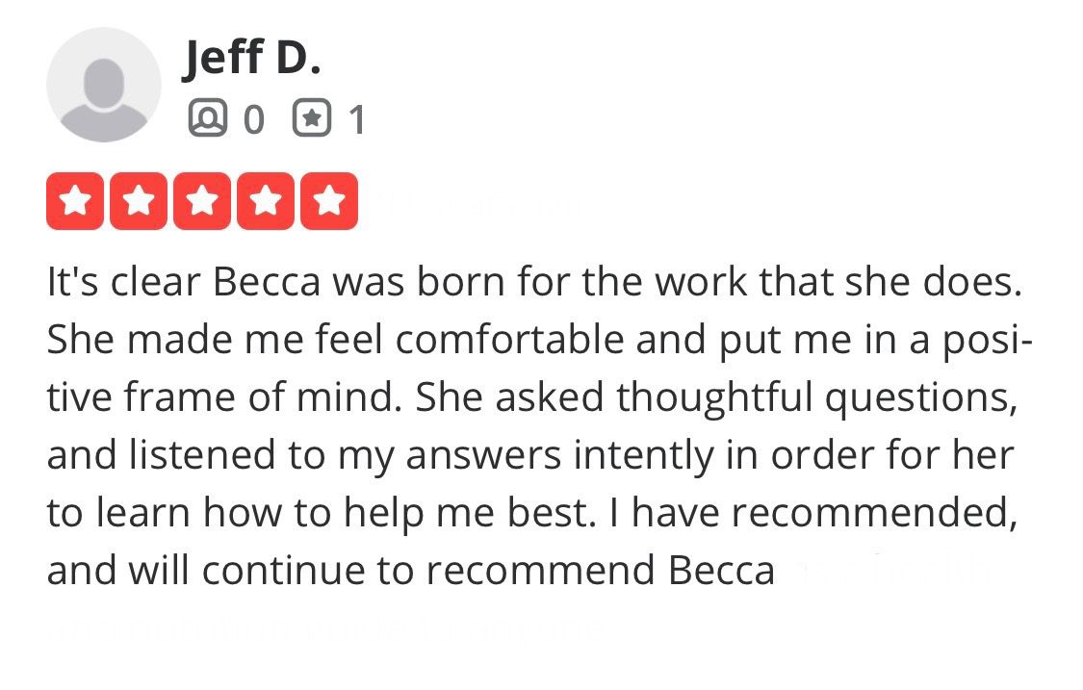Open the Jeff D. reviewer profile name
The height and width of the screenshot is (690, 1083).
pyautogui.click(x=252, y=58)
